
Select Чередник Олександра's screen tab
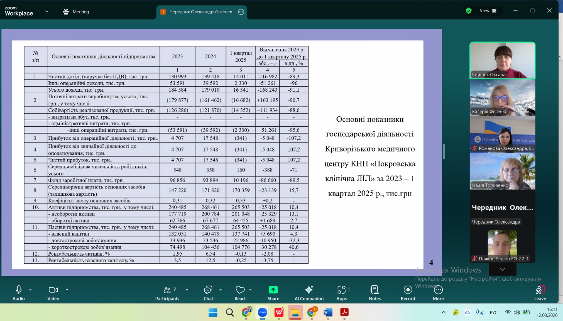[x=201, y=12]
